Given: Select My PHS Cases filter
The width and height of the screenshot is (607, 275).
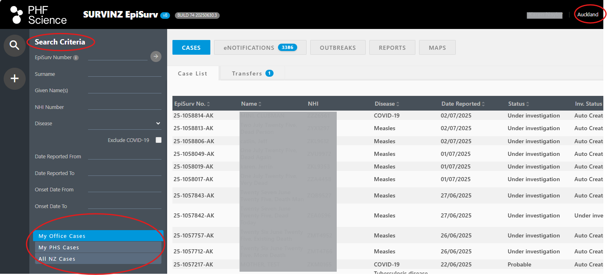Looking at the screenshot, I should 98,247.
